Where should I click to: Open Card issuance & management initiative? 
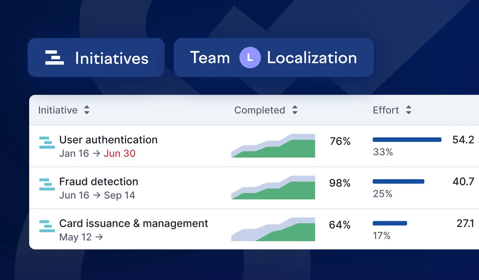(134, 223)
